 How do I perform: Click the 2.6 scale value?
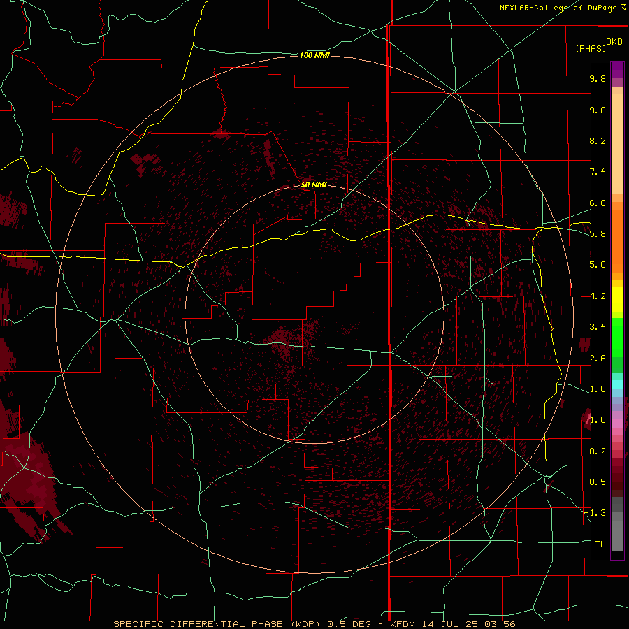(x=598, y=359)
